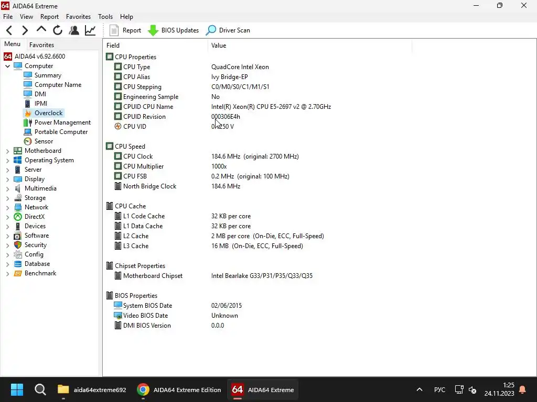This screenshot has height=402, width=537.
Task: Select the CPU VID row
Action: [257, 127]
